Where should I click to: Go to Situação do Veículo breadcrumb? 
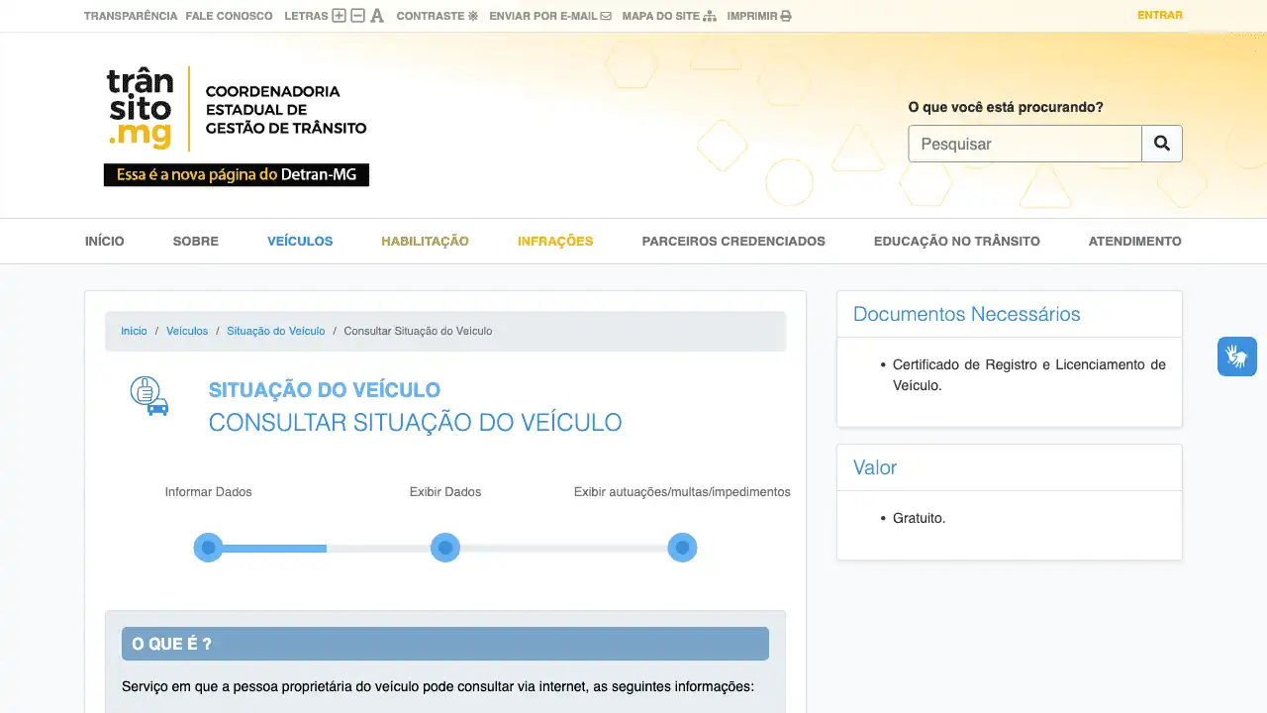(275, 331)
